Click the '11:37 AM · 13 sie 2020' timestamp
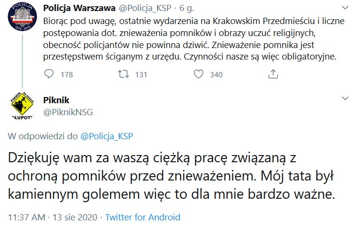 click(52, 217)
